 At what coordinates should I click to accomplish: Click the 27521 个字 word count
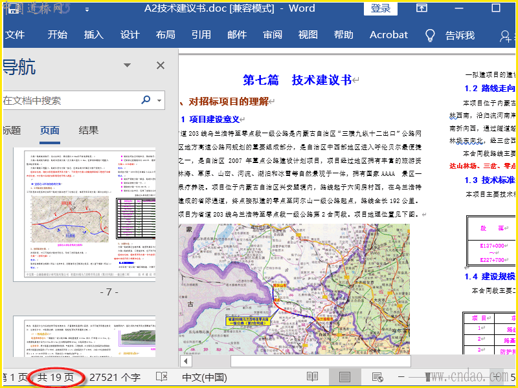pyautogui.click(x=115, y=377)
